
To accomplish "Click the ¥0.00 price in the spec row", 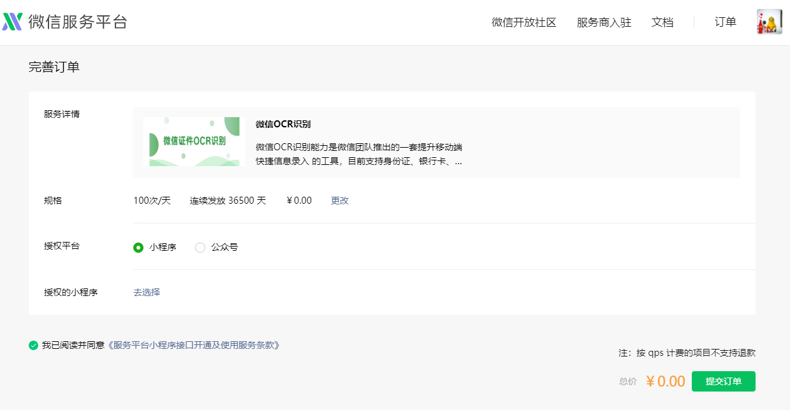I will pos(299,201).
